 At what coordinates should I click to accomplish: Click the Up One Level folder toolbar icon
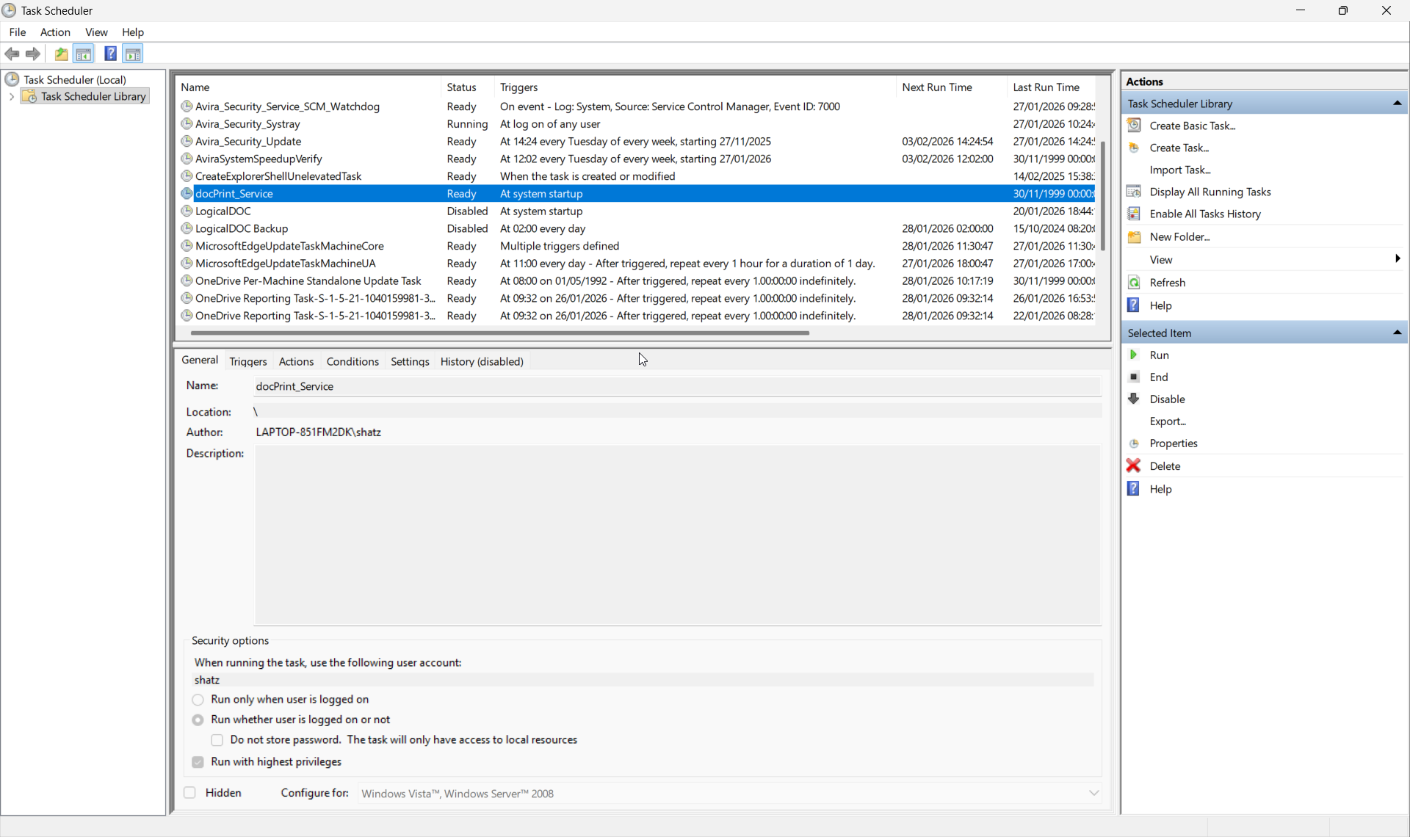click(61, 54)
